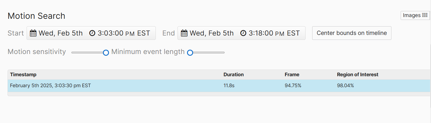Select End time 3:18:00 PM field
Viewport: 431px width, 123px height.
(x=270, y=33)
